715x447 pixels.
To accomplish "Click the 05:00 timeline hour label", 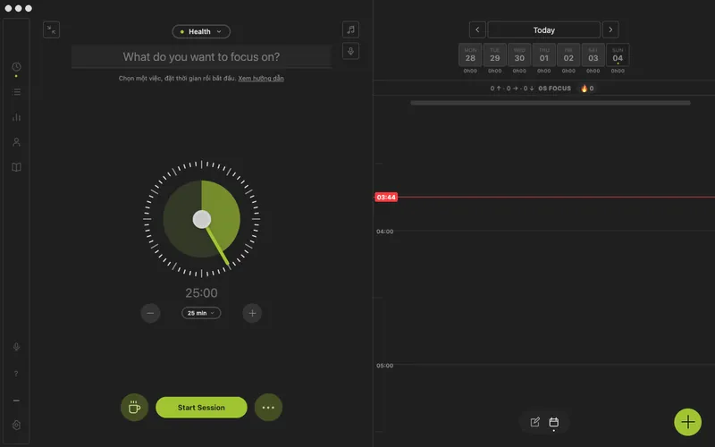I will 385,366.
